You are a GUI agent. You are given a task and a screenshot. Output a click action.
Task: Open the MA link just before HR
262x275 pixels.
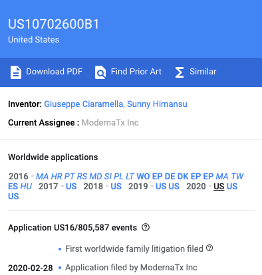(43, 177)
